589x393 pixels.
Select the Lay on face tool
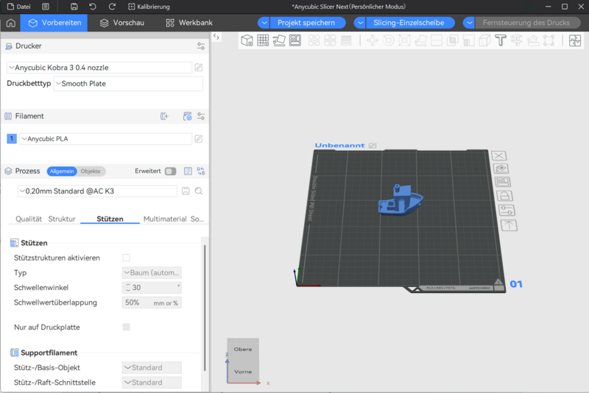[420, 40]
